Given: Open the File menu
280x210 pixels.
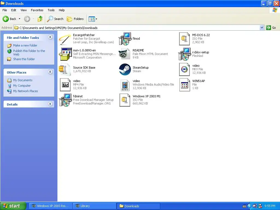Looking at the screenshot, I should [x=5, y=10].
